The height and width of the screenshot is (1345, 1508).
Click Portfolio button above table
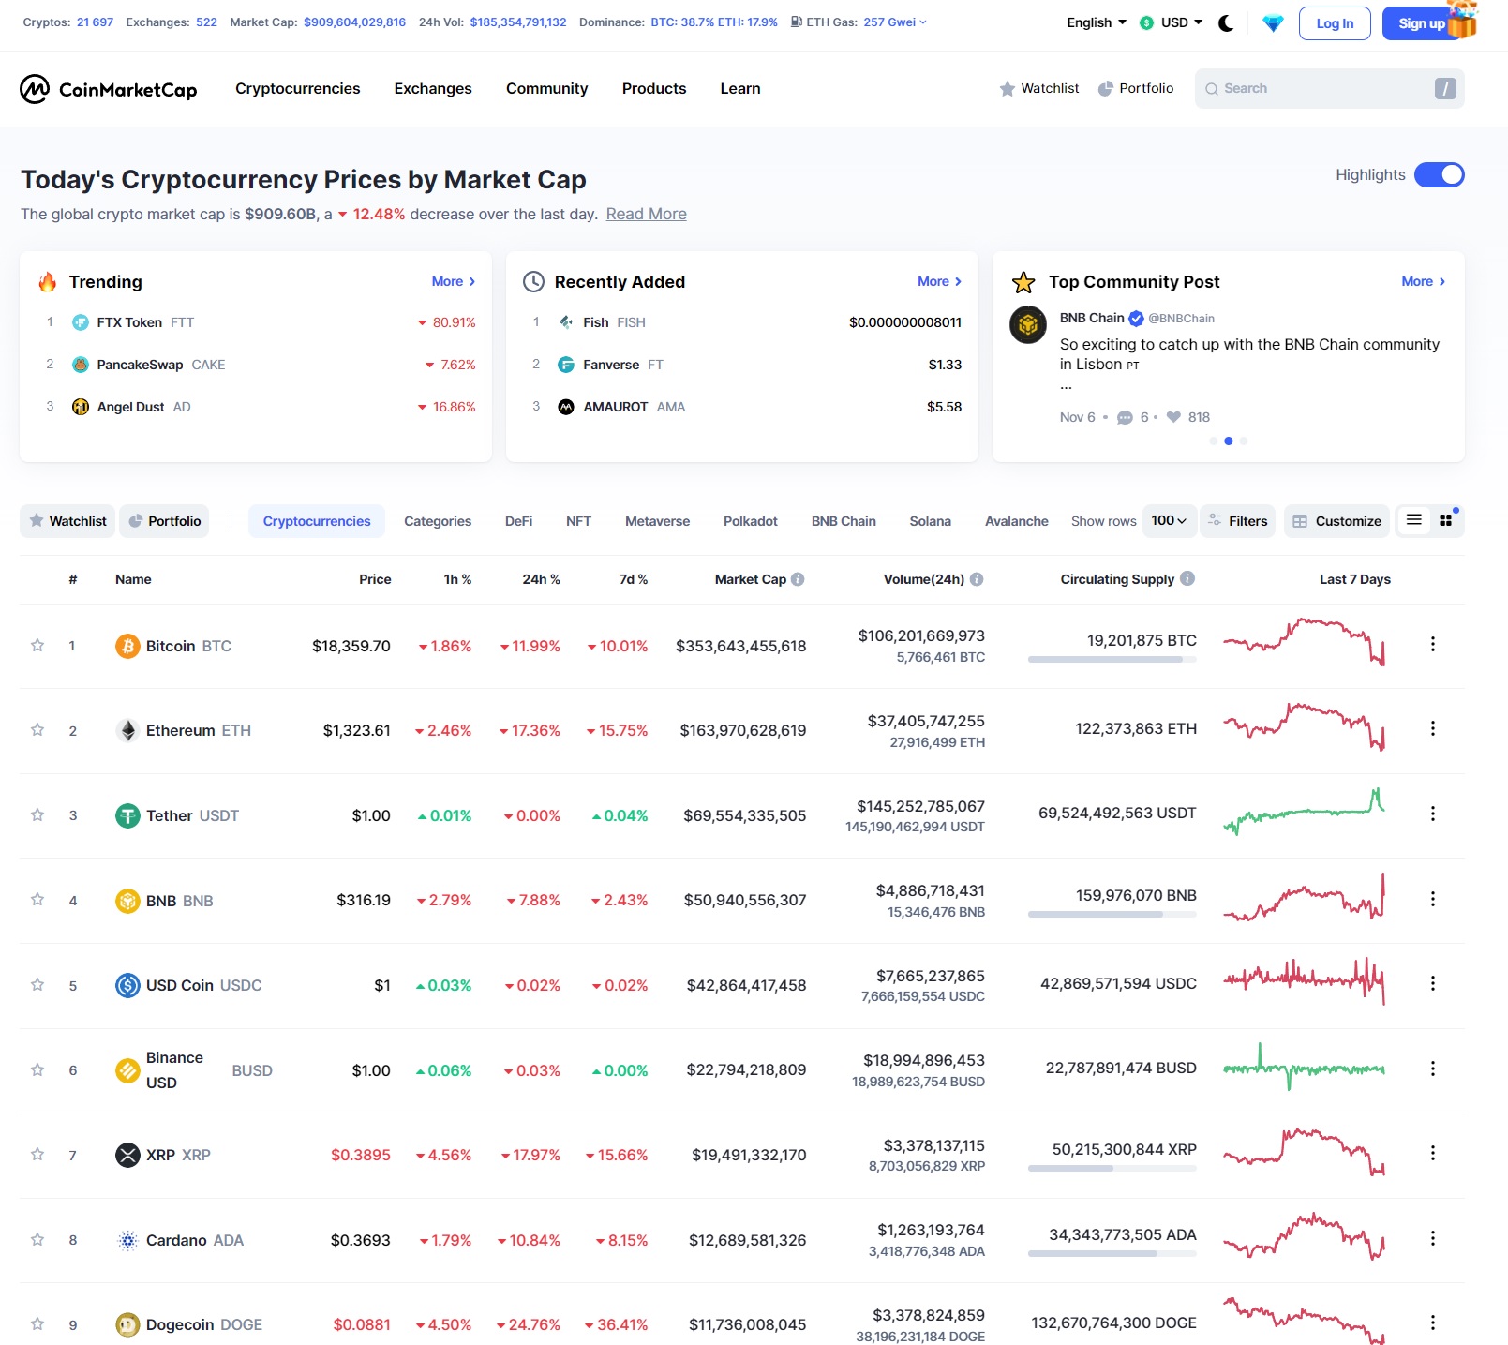[x=164, y=521]
